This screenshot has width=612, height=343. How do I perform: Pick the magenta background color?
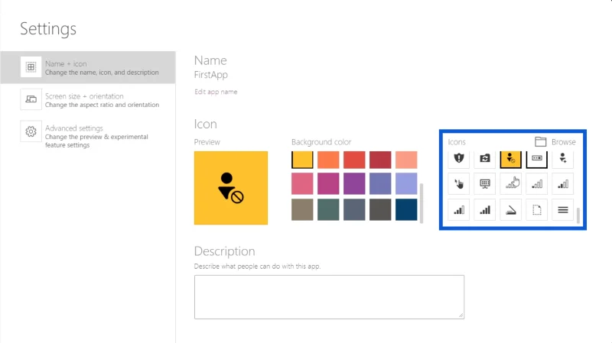(328, 183)
